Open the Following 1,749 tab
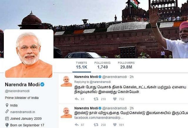 [x=103, y=65]
